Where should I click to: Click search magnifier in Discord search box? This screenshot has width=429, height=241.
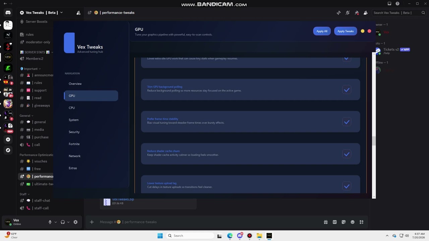(x=423, y=13)
